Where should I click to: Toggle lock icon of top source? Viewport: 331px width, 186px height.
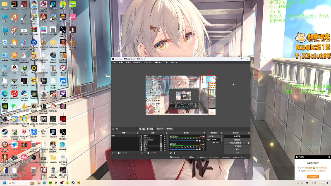pos(165,136)
